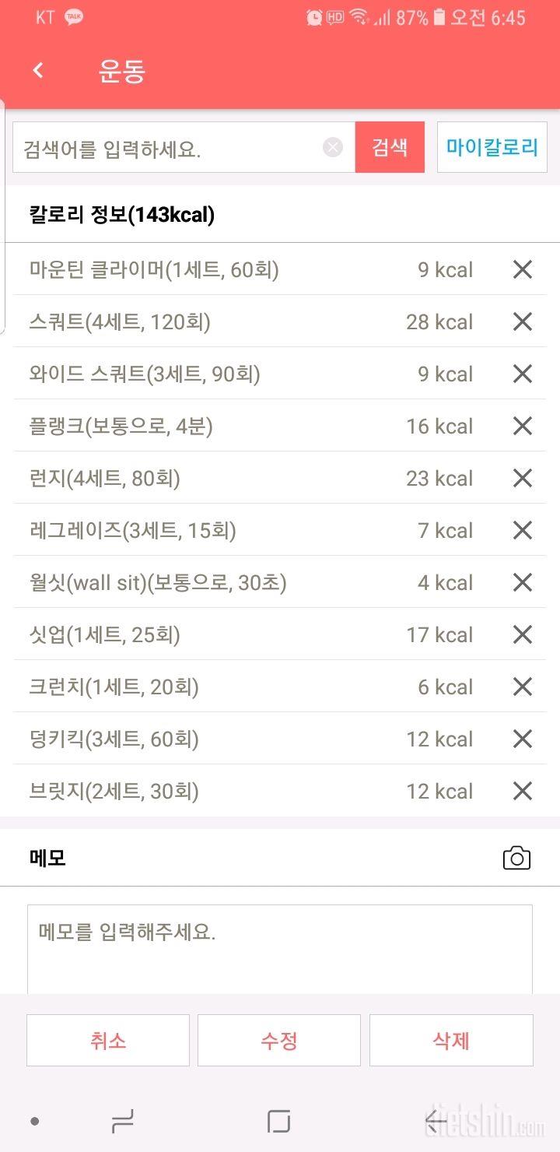Open 마이칼로리 page
560x1152 pixels.
tap(492, 147)
